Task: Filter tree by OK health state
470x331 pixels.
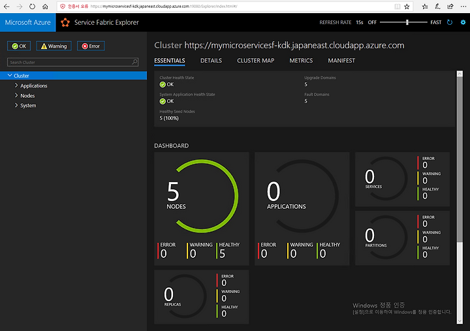Action: click(19, 46)
